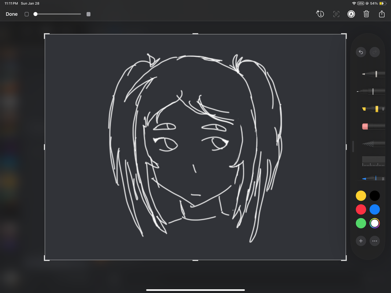Click the bottom-right crop corner handle
391x293 pixels.
(x=344, y=259)
